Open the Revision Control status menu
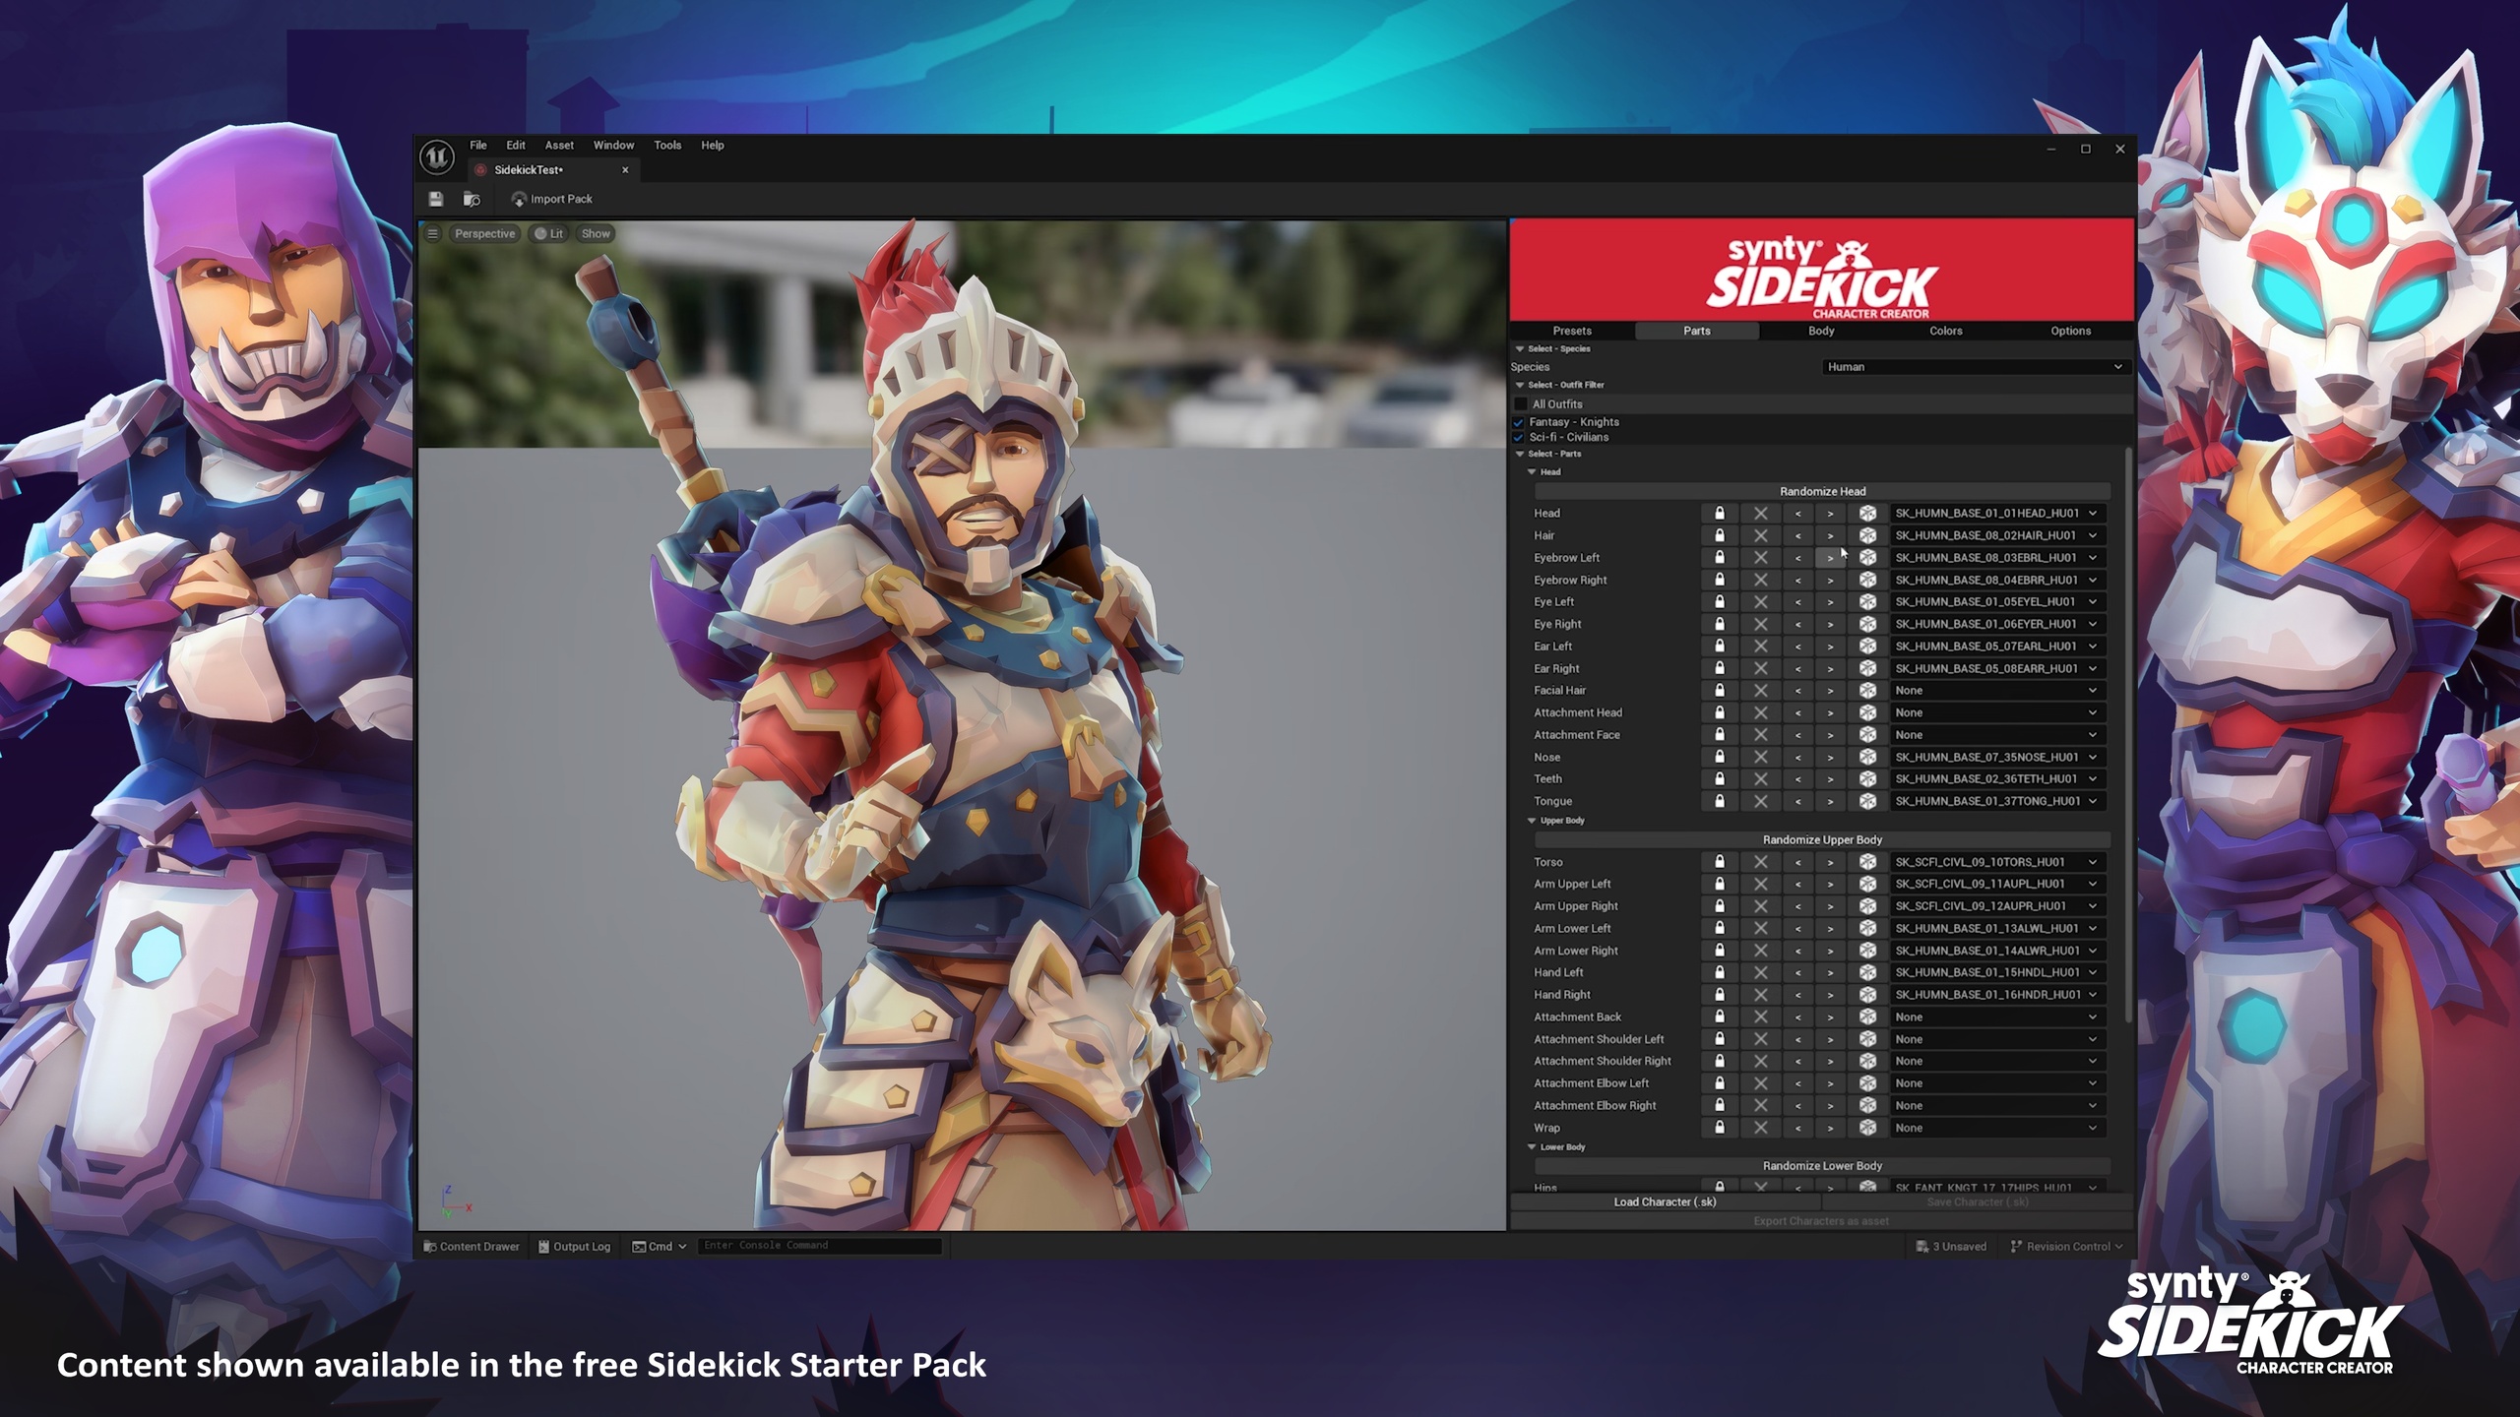2520x1417 pixels. point(2066,1247)
